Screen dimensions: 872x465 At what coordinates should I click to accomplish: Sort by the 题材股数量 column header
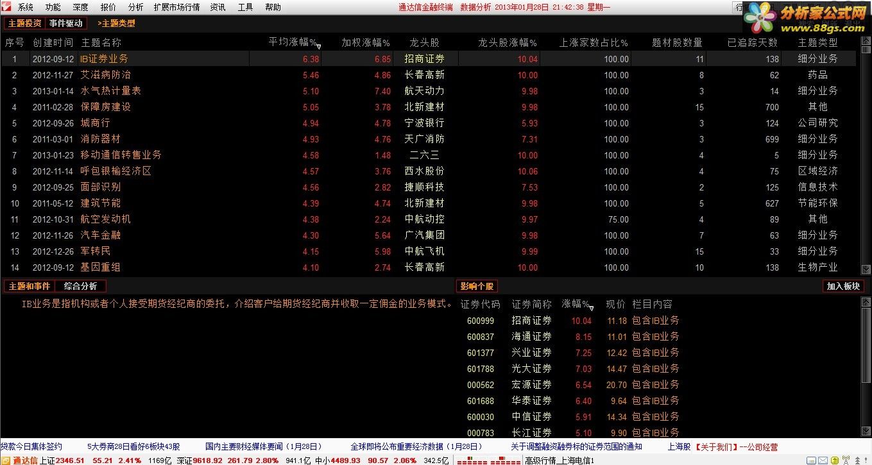[x=677, y=42]
